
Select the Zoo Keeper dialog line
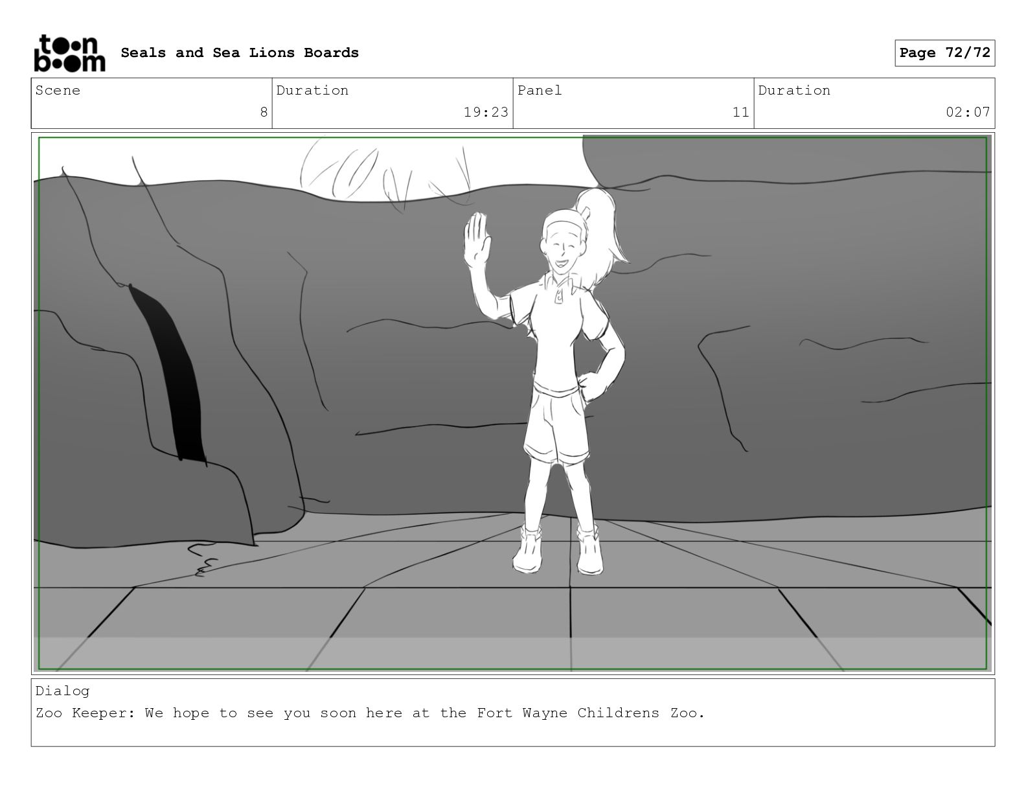click(x=370, y=713)
